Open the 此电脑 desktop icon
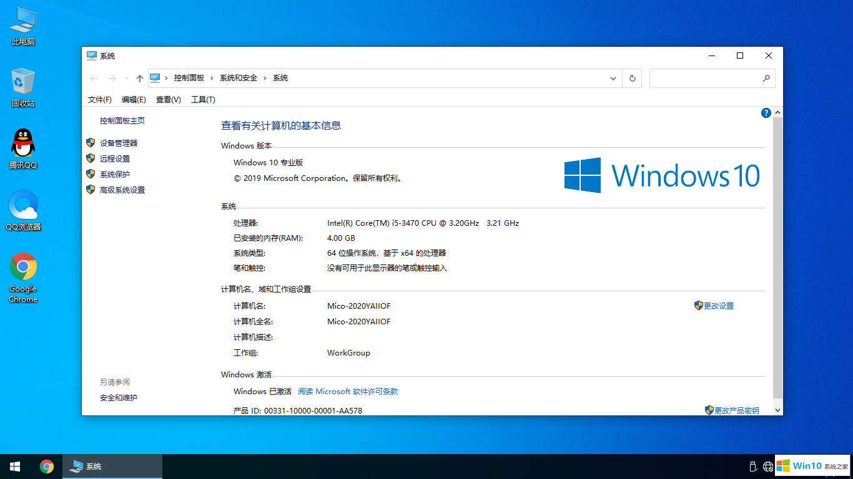The width and height of the screenshot is (853, 479). tap(23, 27)
